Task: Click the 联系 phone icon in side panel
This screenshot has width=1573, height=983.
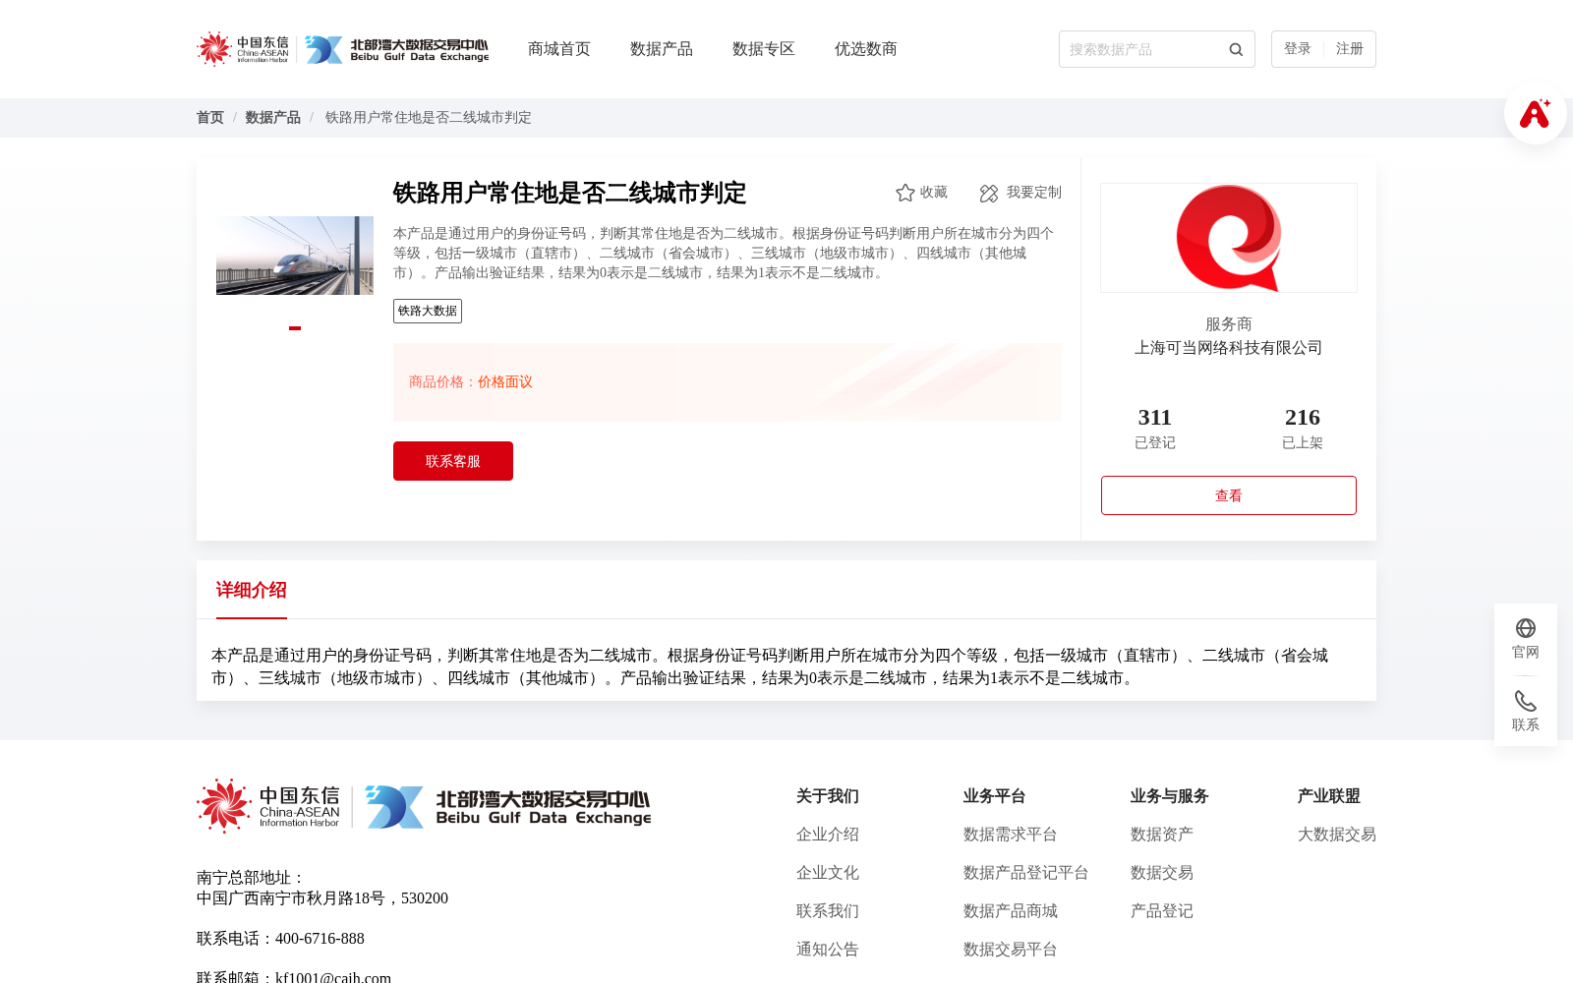Action: click(1526, 701)
